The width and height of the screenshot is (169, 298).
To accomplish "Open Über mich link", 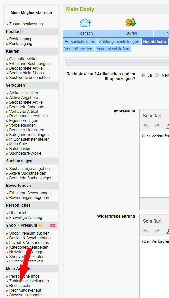I will click(x=18, y=213).
